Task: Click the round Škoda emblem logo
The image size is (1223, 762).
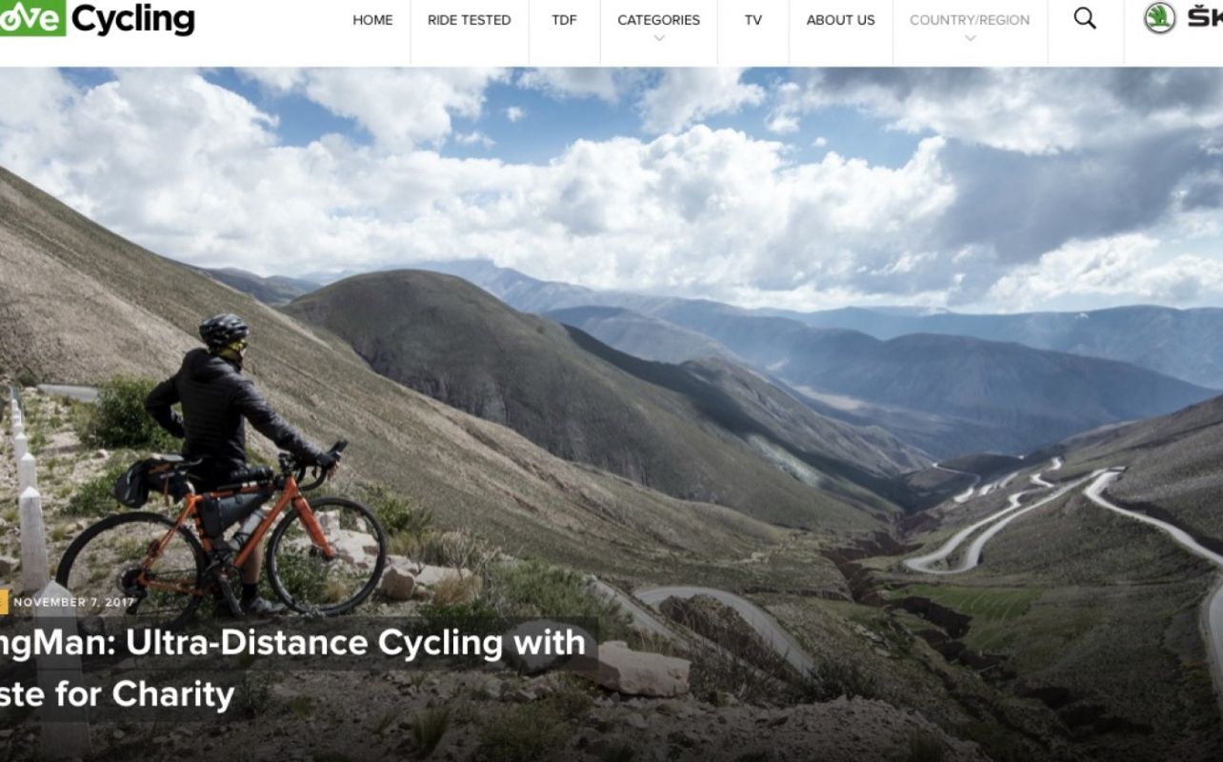Action: pos(1159,18)
